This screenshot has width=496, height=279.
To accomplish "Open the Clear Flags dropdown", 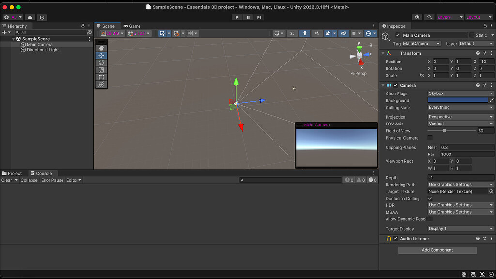I will click(x=459, y=93).
